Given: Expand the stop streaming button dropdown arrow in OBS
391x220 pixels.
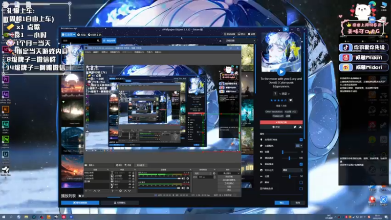Looking at the screenshot, I should [239, 173].
